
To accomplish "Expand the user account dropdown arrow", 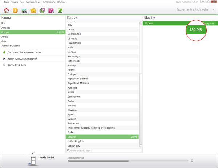I will click(213, 9).
